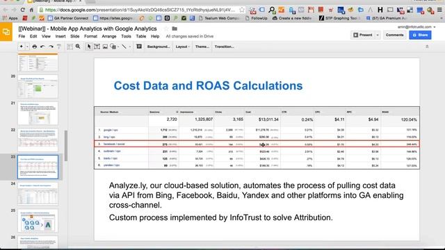Open the Format menu

tap(90, 36)
